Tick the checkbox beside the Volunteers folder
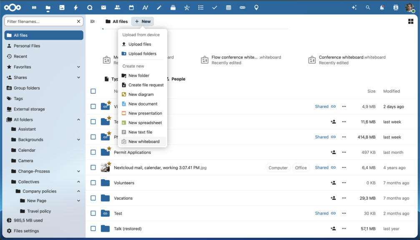Viewport: 420px width, 240px height. coord(93,182)
